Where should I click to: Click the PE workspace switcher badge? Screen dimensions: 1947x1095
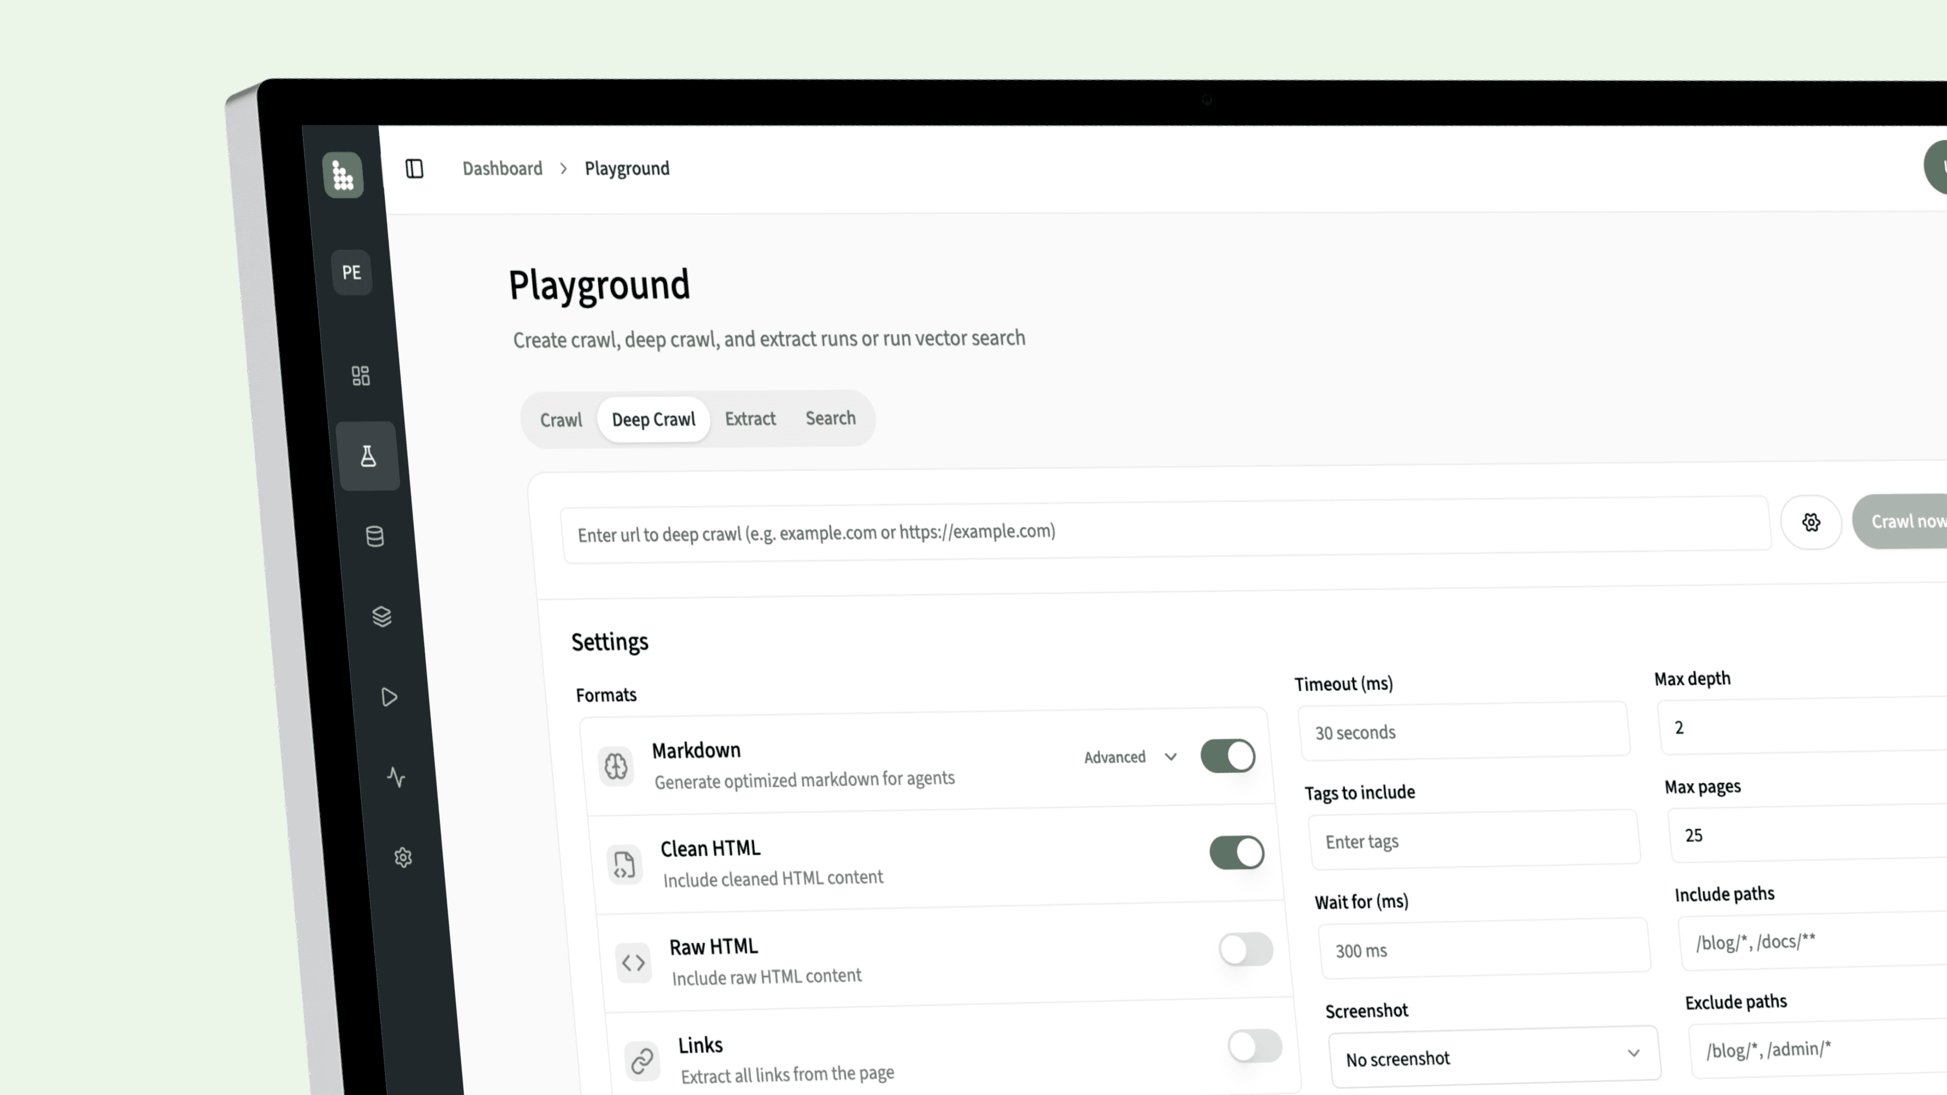[x=351, y=272]
